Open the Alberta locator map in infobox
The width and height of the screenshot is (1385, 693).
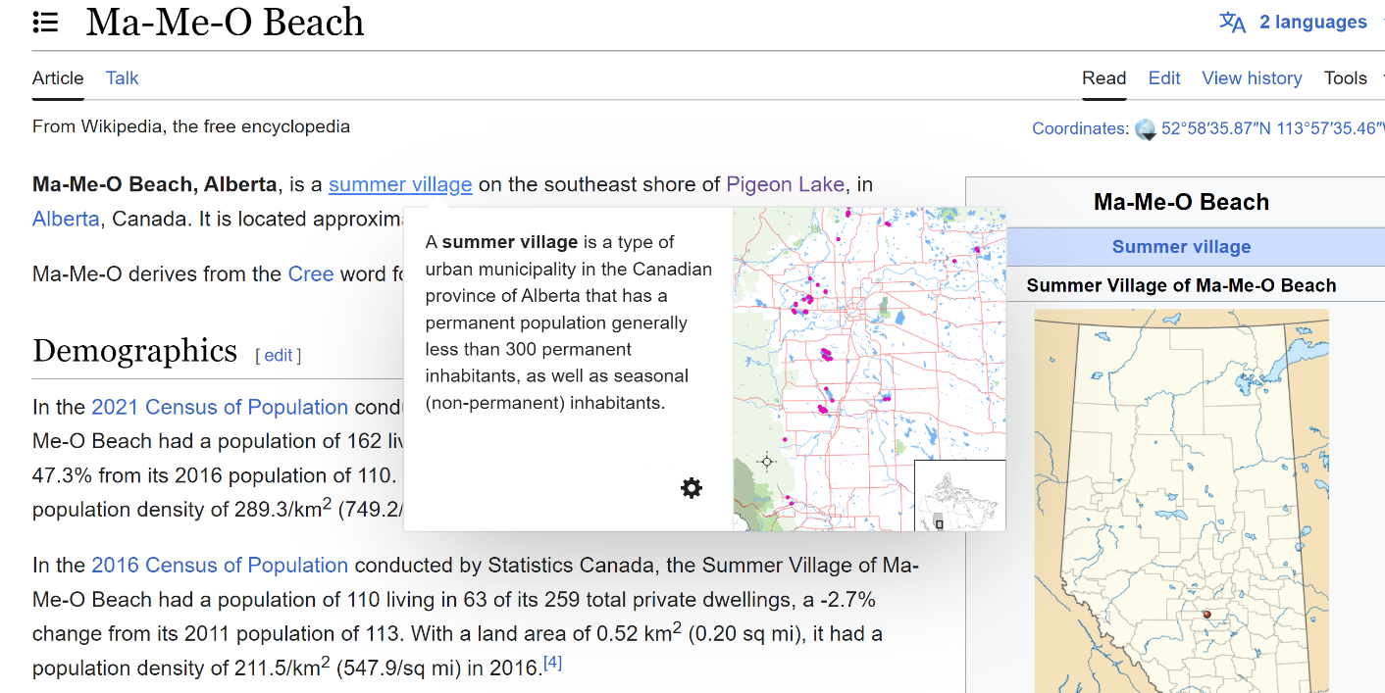pyautogui.click(x=1181, y=501)
